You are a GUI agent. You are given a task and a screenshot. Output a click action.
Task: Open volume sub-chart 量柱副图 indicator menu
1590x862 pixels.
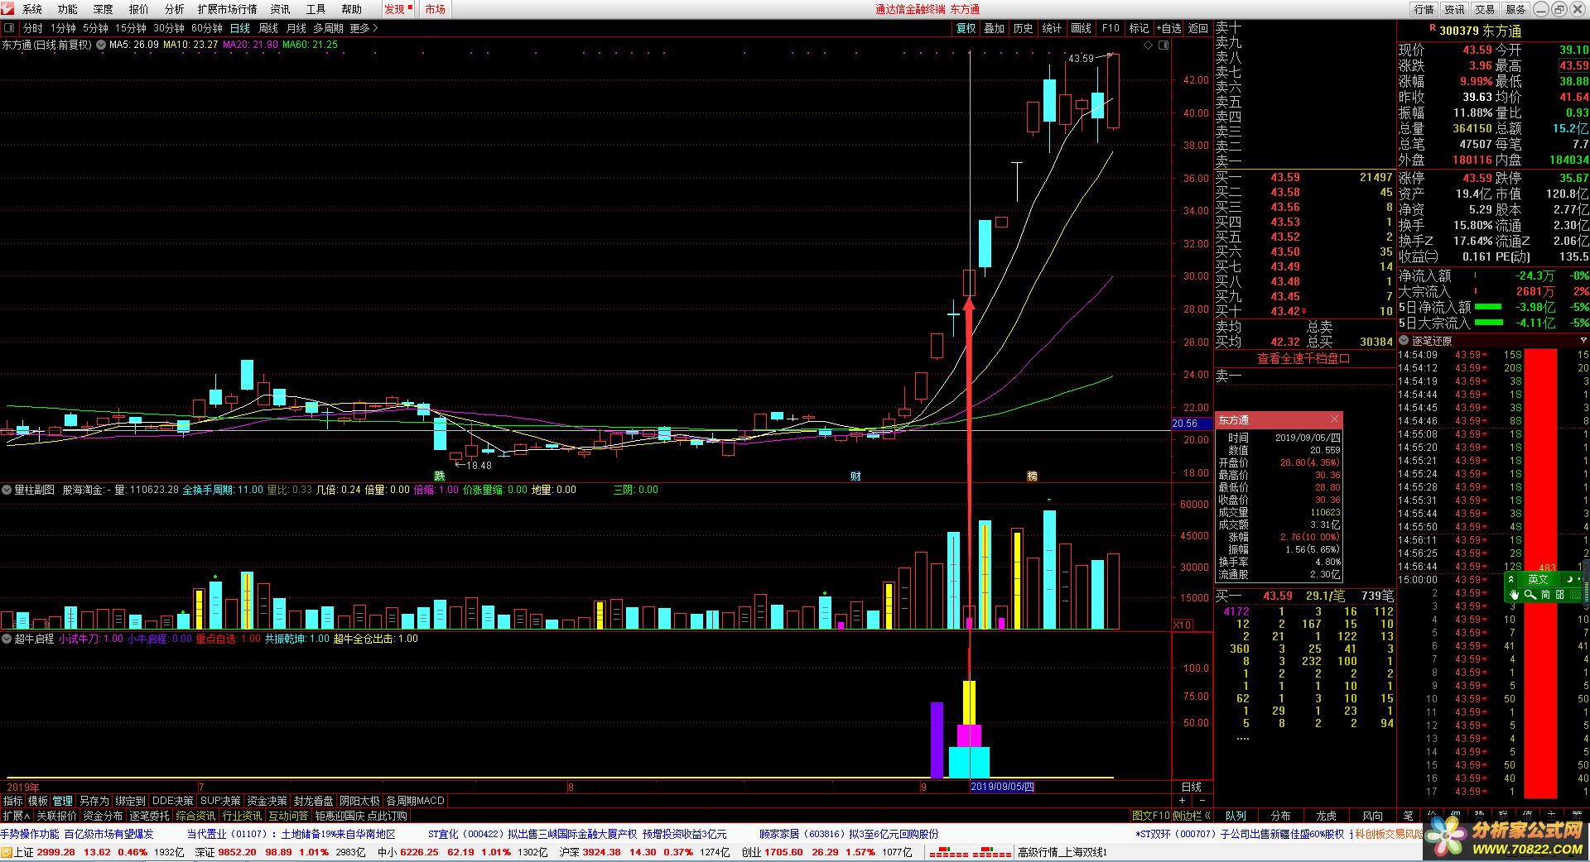7,490
